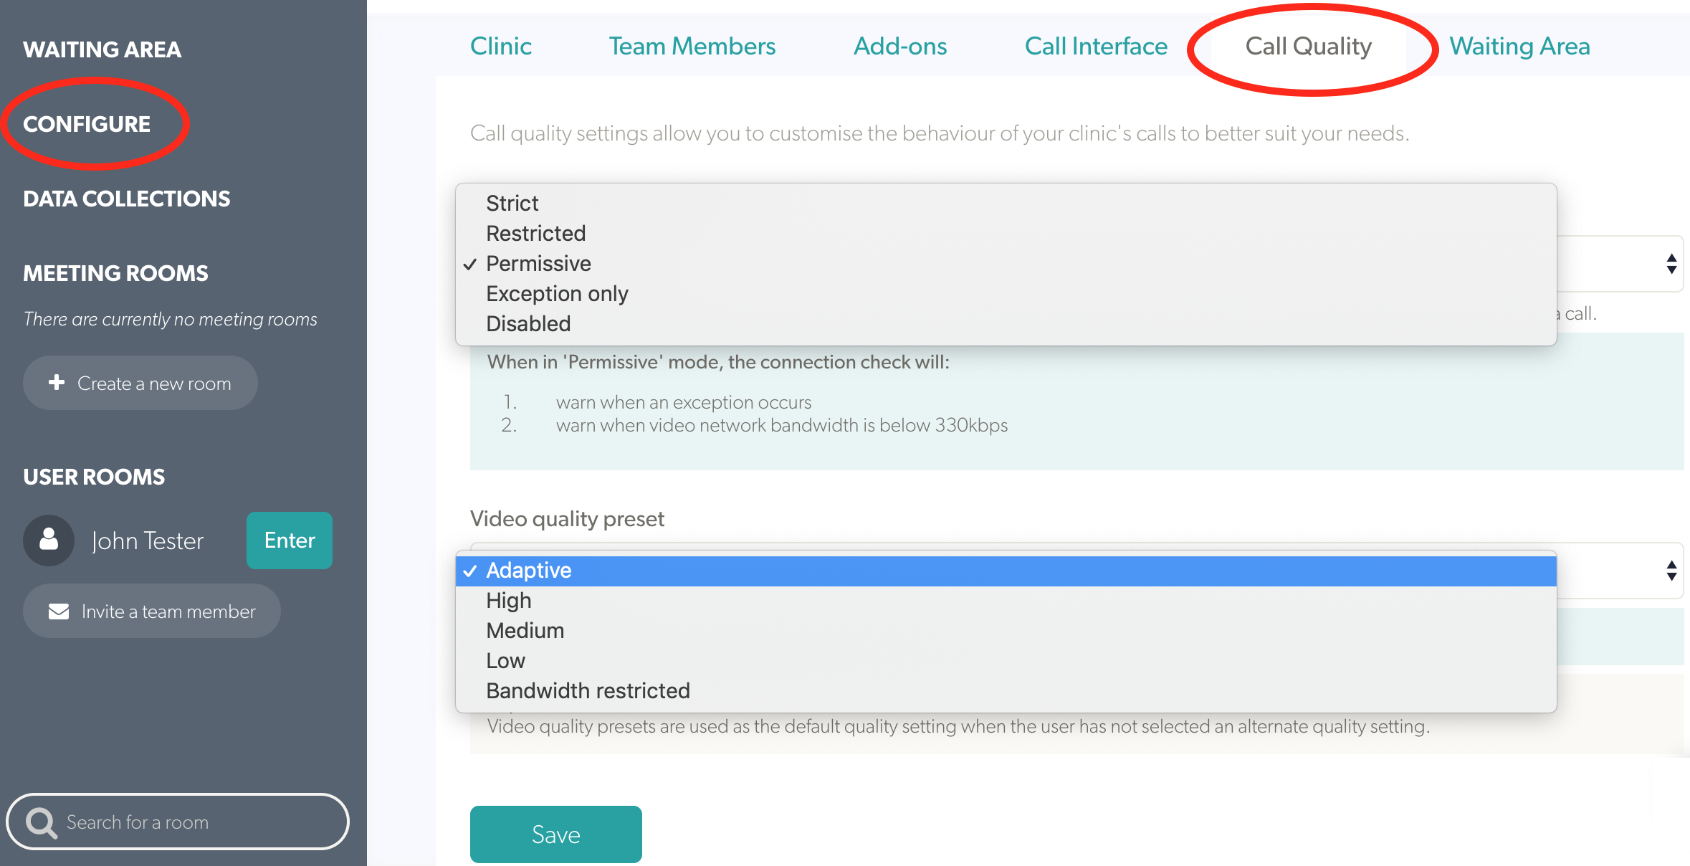Switch to the Clinic tab
This screenshot has width=1690, height=866.
click(x=500, y=46)
